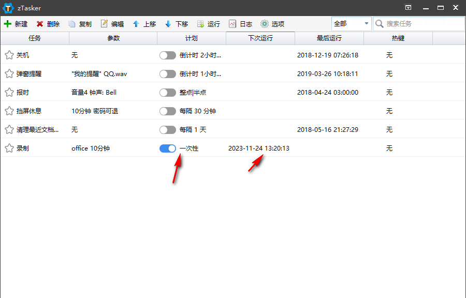The width and height of the screenshot is (466, 298).
Task: Click the 一次性 schedule text
Action: point(189,148)
